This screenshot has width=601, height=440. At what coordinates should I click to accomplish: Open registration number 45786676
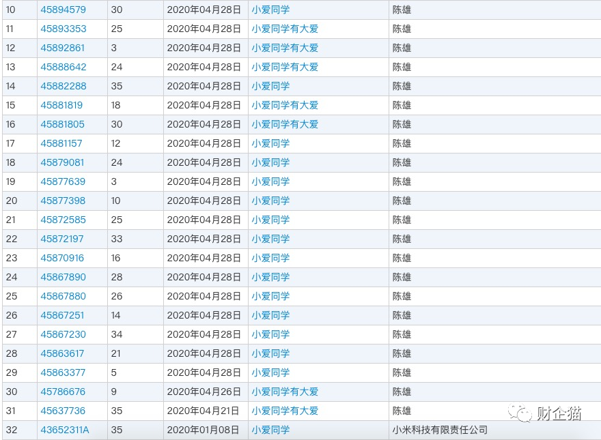pos(63,392)
